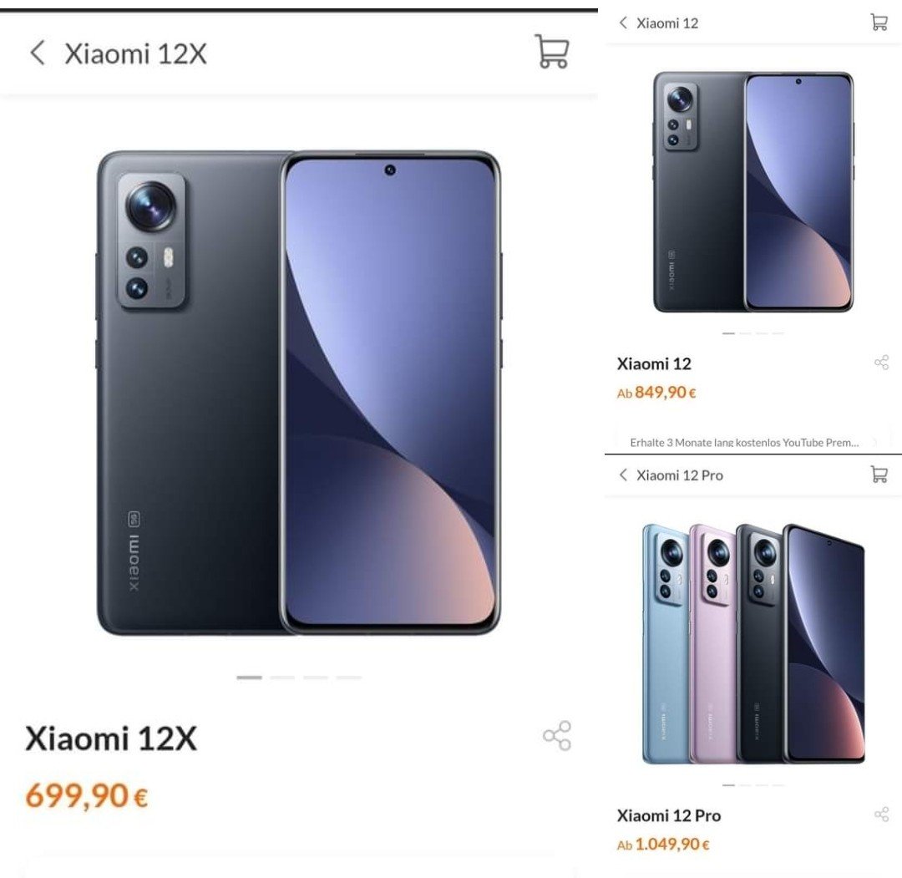Image resolution: width=902 pixels, height=878 pixels.
Task: Go back from the Xiaomi 12 Pro page
Action: click(622, 475)
